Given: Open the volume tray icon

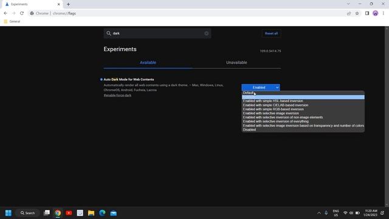Looking at the screenshot, I should pyautogui.click(x=351, y=213).
